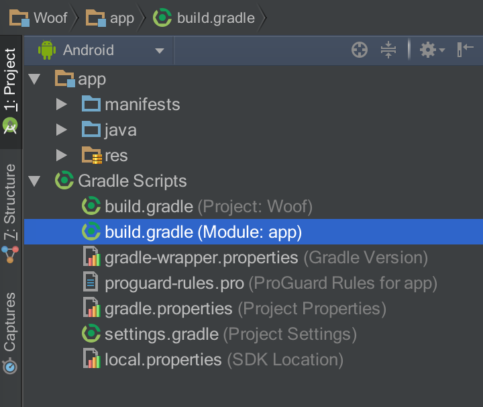483x407 pixels.
Task: Click the properties file icon beside local.properties
Action: point(91,358)
